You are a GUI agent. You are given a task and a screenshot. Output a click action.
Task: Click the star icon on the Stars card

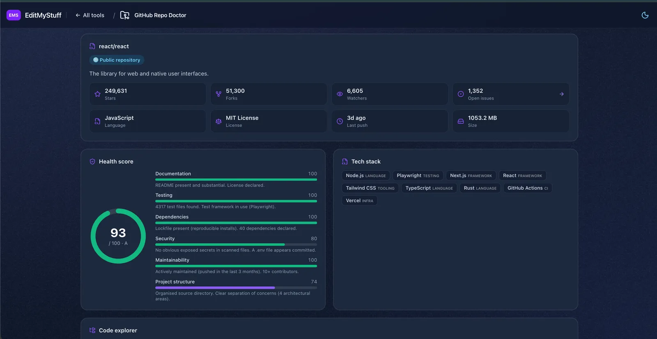coord(97,94)
